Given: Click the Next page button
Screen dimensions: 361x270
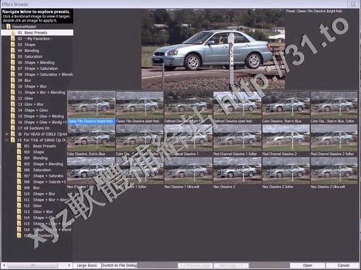Looking at the screenshot, I should (x=231, y=266).
